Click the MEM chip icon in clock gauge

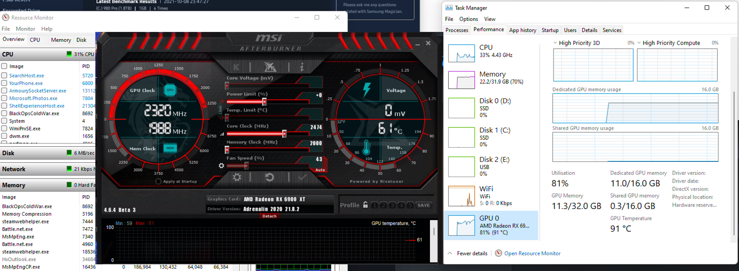coord(169,148)
